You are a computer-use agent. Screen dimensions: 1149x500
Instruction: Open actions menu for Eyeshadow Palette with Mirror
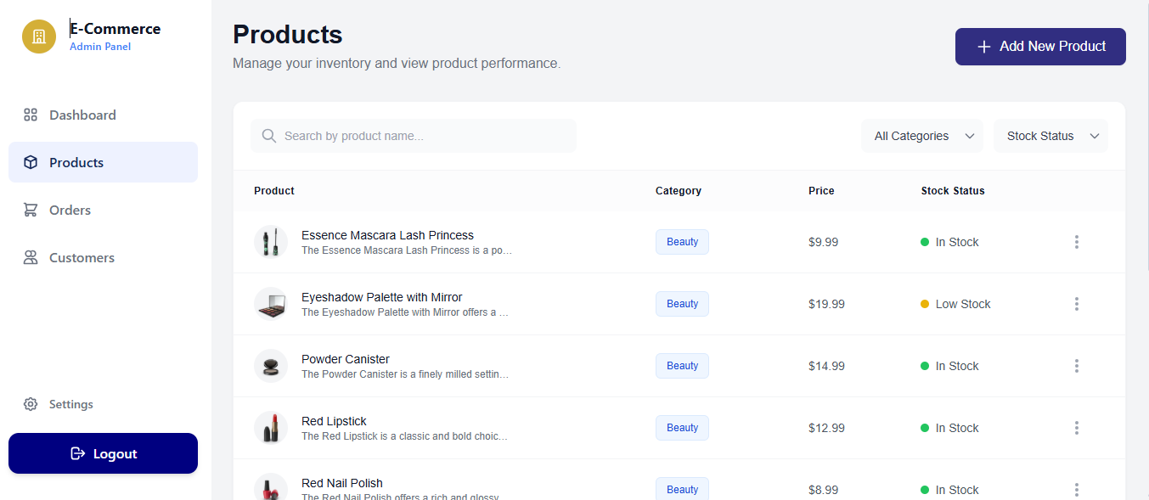point(1077,304)
